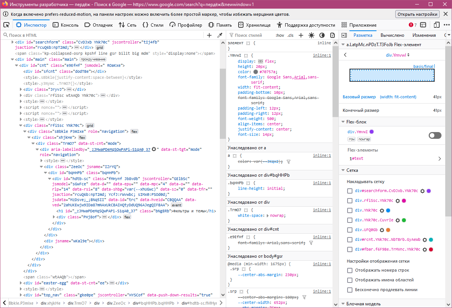Toggle print media simulation
This screenshot has width=452, height=308.
(x=333, y=35)
